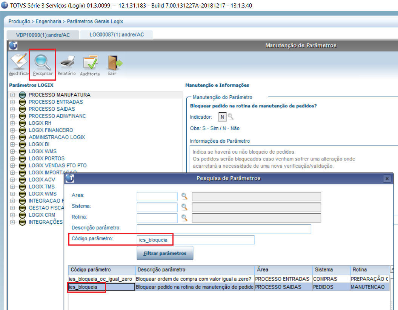Screen dimensions: 398x310
Task: Sort by the Descrição parâmetro column header
Action: click(195, 270)
